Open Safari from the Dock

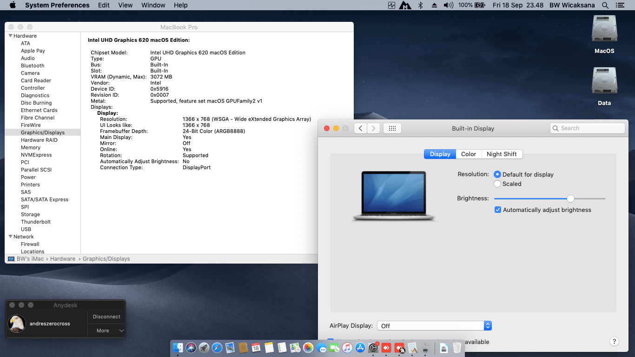click(x=217, y=348)
